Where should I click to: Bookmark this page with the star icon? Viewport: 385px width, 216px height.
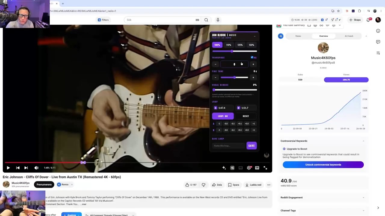[338, 11]
